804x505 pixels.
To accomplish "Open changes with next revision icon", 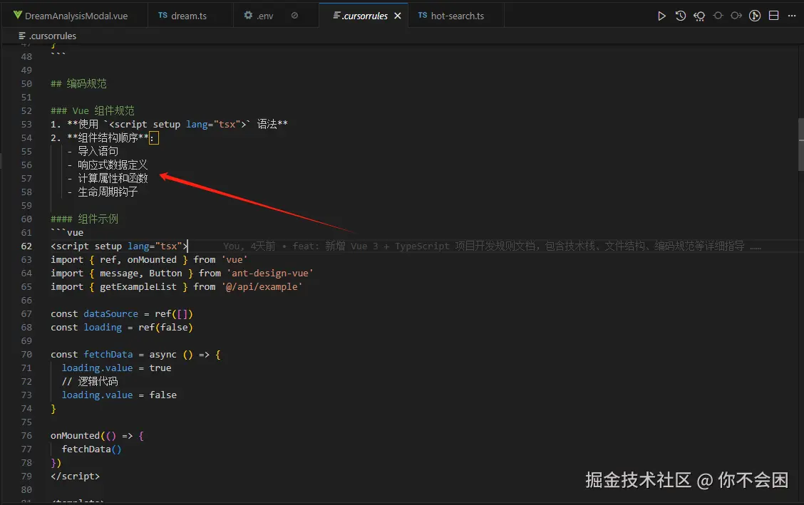I will click(x=736, y=16).
